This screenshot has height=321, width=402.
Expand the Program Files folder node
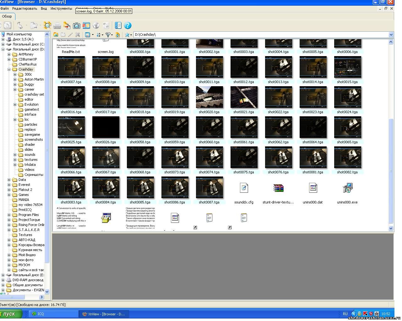coord(9,215)
